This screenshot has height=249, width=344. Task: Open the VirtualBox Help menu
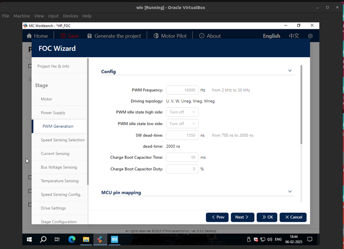coord(87,16)
